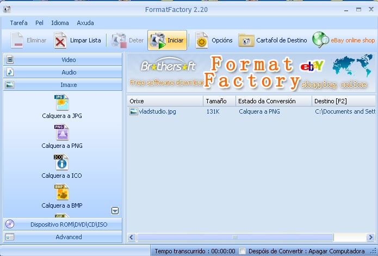Click the Imaxe panel picture icon
Image resolution: width=378 pixels, height=256 pixels.
tap(10, 85)
